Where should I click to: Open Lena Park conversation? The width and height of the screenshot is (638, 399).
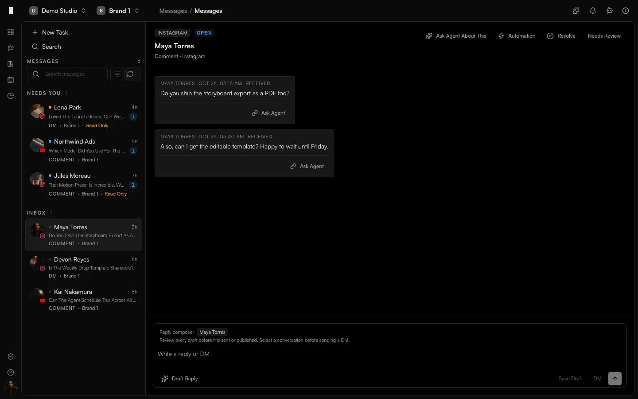point(84,116)
